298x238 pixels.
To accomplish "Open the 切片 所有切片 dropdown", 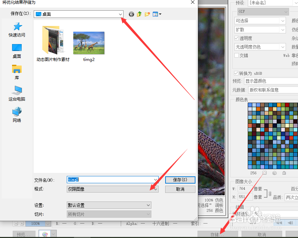I will point(109,214).
